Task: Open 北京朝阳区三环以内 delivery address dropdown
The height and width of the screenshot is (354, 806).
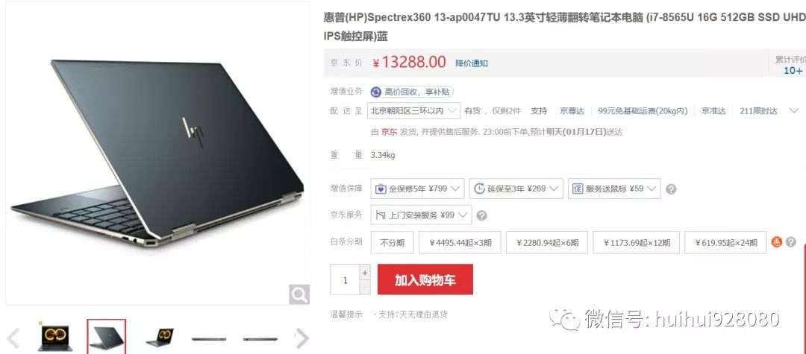Action: point(413,111)
